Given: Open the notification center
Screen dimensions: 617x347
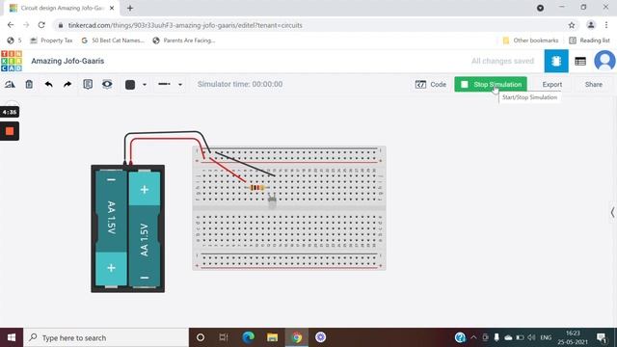Looking at the screenshot, I should point(602,337).
